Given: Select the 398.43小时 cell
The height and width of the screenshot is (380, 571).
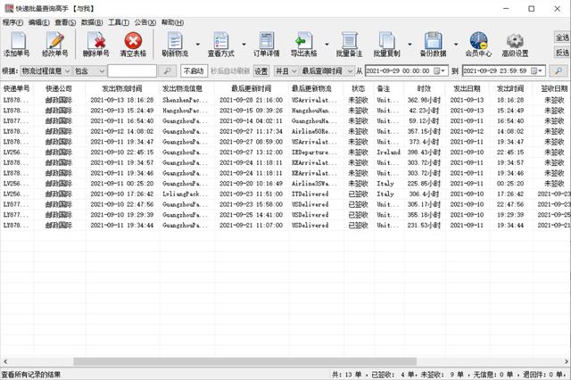Looking at the screenshot, I should [x=424, y=153].
